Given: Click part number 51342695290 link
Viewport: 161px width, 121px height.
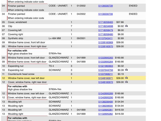Looking at the screenshot, I should pyautogui.click(x=105, y=98).
